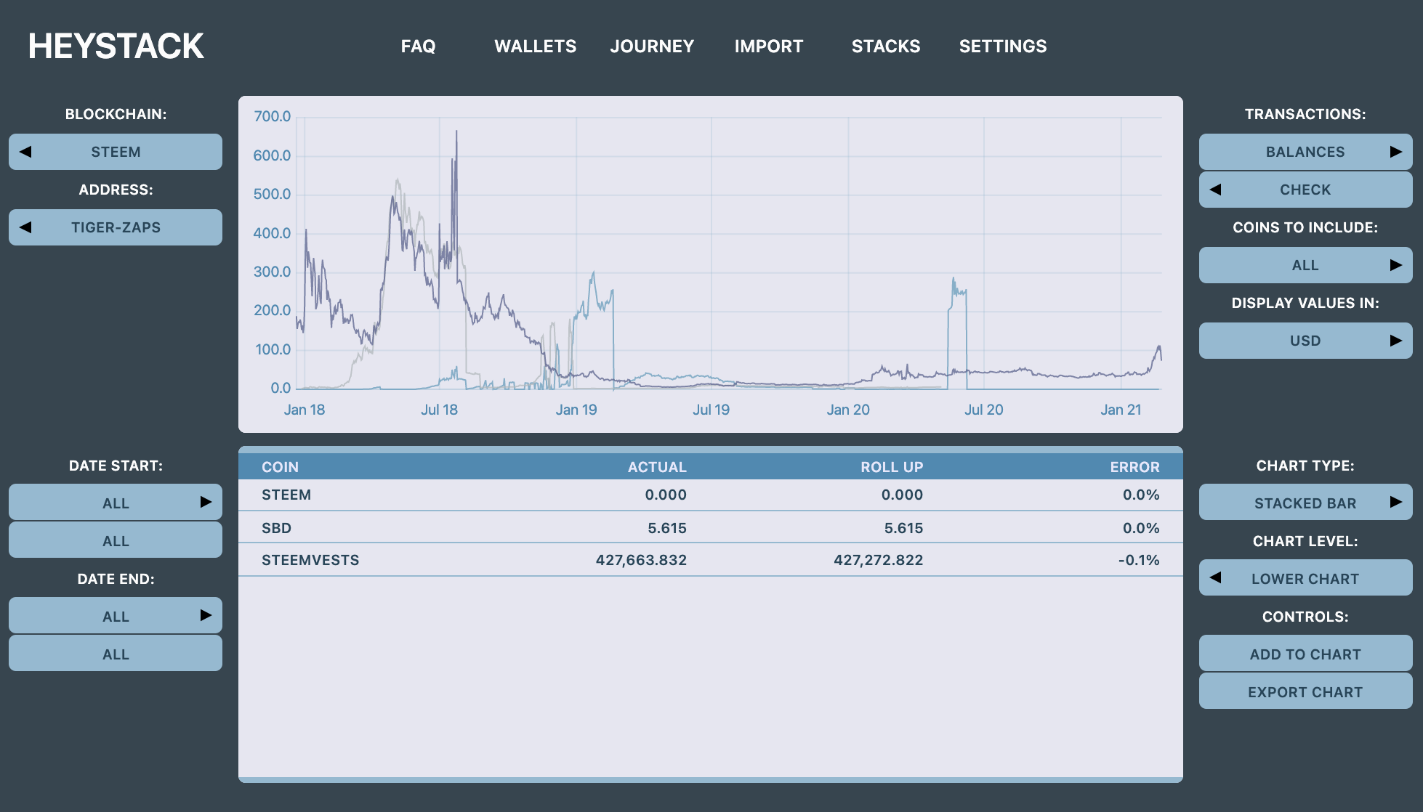
Task: Click the ACTUAL column header
Action: [x=657, y=467]
